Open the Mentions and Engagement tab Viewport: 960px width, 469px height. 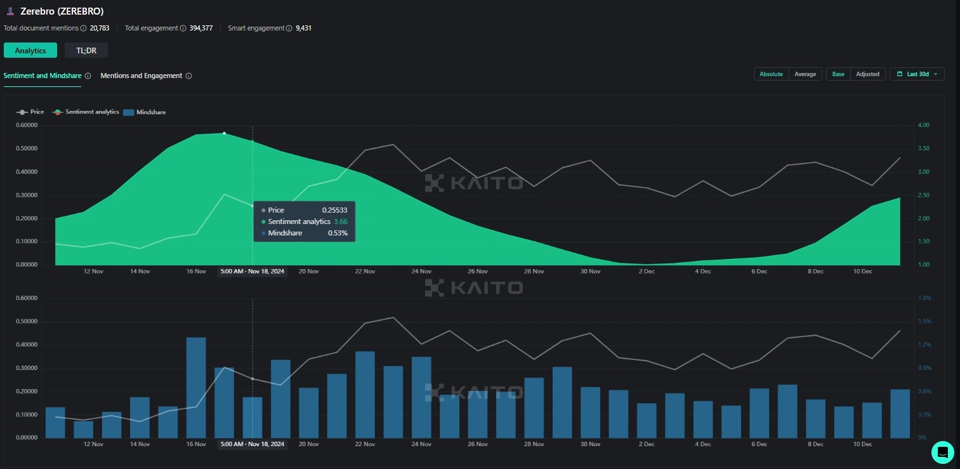(x=141, y=76)
